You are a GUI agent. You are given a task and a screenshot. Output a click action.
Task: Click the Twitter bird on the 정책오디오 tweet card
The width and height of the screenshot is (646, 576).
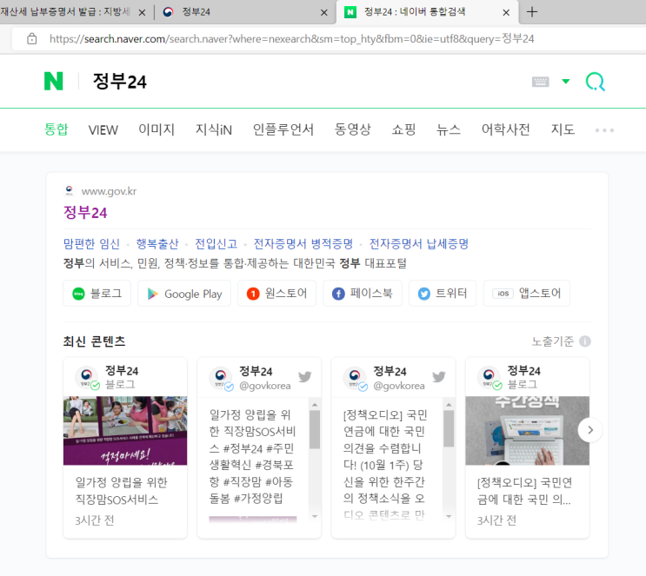439,376
